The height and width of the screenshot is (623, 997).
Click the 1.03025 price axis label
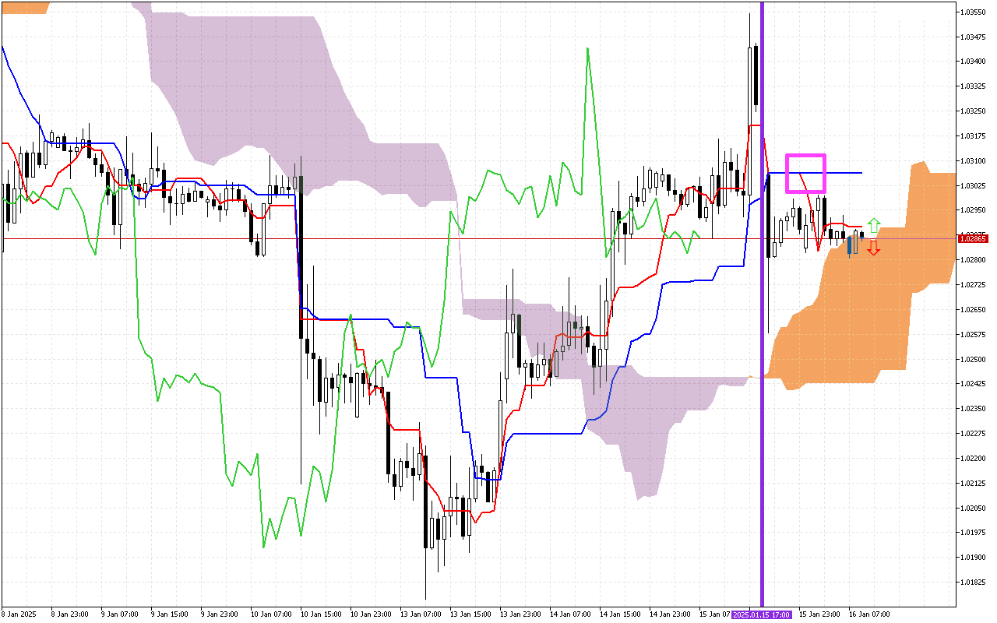pyautogui.click(x=974, y=186)
